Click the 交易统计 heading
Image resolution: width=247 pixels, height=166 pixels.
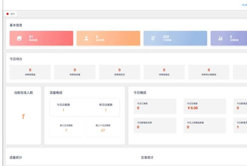pos(147,158)
